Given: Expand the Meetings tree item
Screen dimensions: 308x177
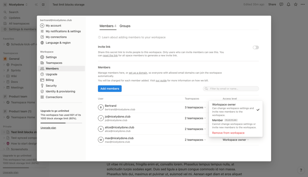Looking at the screenshot, I should point(4,87).
